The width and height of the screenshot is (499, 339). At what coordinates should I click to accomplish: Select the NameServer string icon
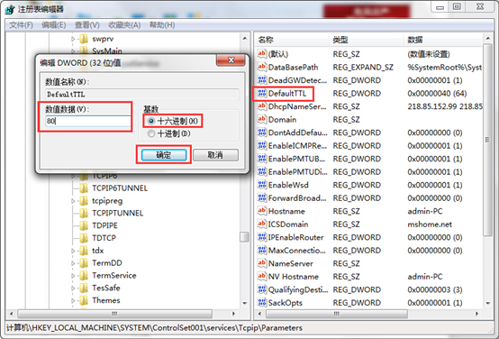pyautogui.click(x=261, y=263)
